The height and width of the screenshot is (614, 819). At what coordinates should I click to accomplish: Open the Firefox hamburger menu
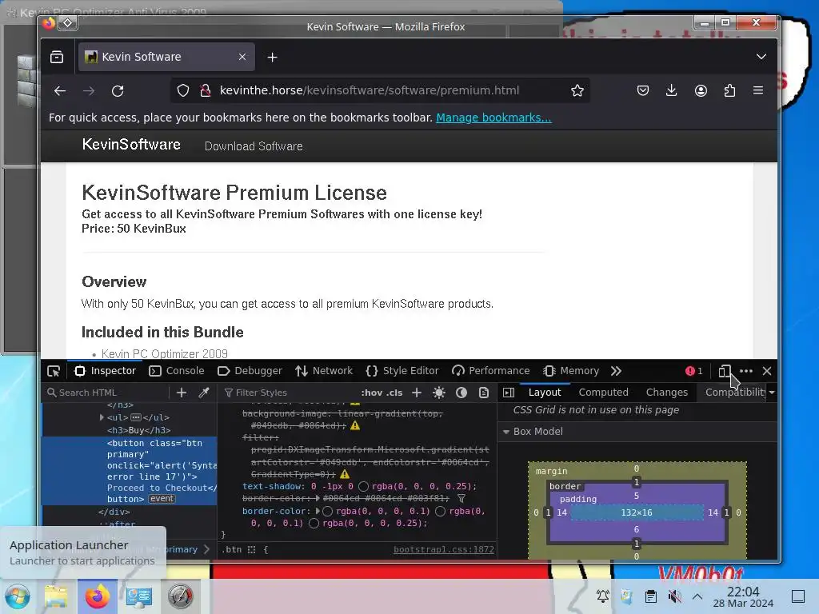point(758,91)
